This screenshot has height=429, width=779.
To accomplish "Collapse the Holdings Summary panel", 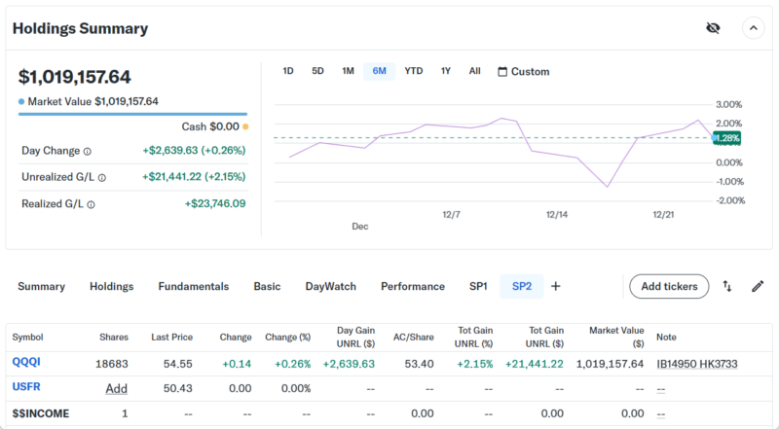I will click(754, 28).
